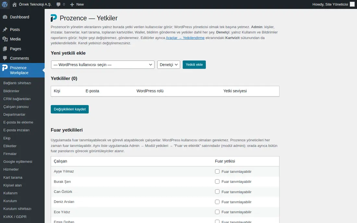Open Kurulum sihirbazı submenu item
Viewport: 357px width, 223px height.
(x=17, y=209)
